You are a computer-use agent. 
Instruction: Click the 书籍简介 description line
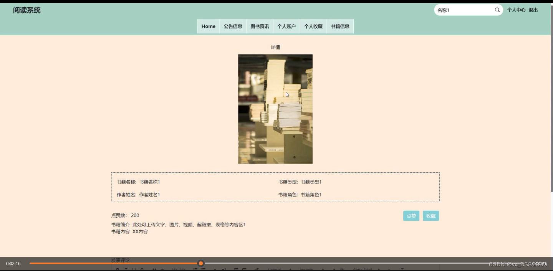coord(179,225)
